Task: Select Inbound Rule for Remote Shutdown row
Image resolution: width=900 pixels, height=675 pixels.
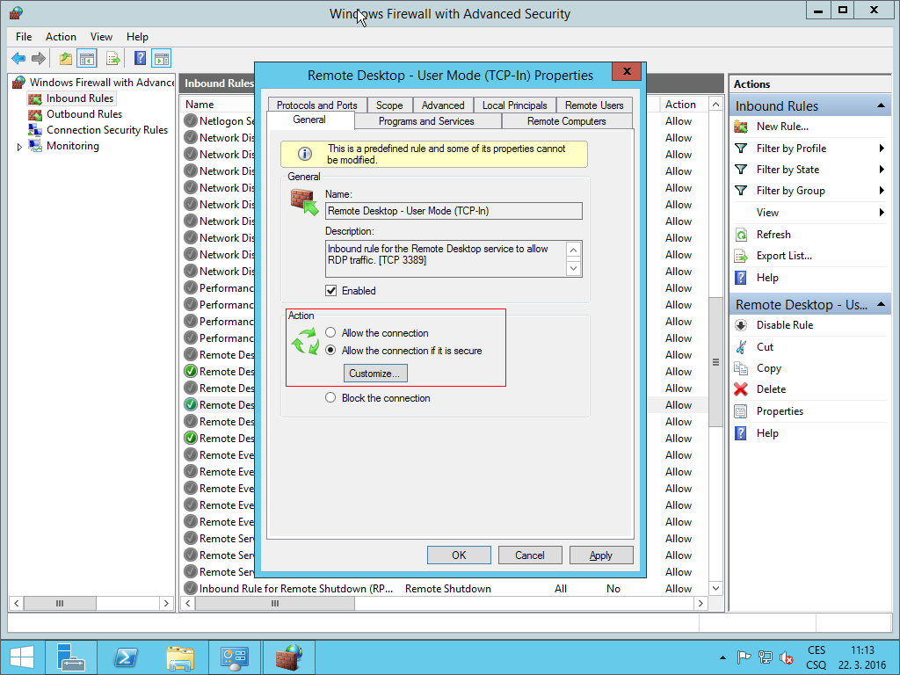Action: coord(445,588)
